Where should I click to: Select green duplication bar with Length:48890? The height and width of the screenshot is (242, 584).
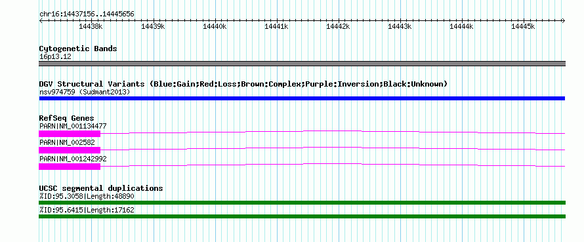click(x=302, y=203)
